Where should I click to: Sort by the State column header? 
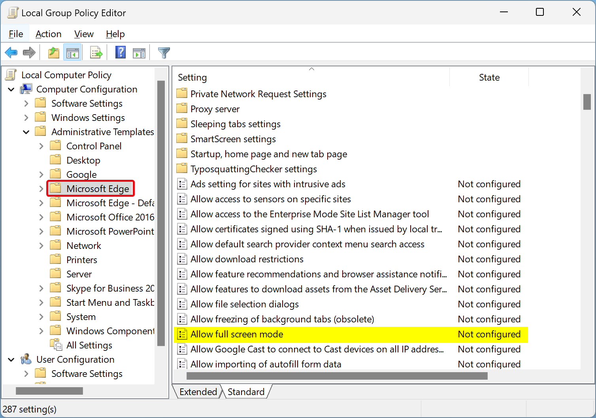pos(489,77)
